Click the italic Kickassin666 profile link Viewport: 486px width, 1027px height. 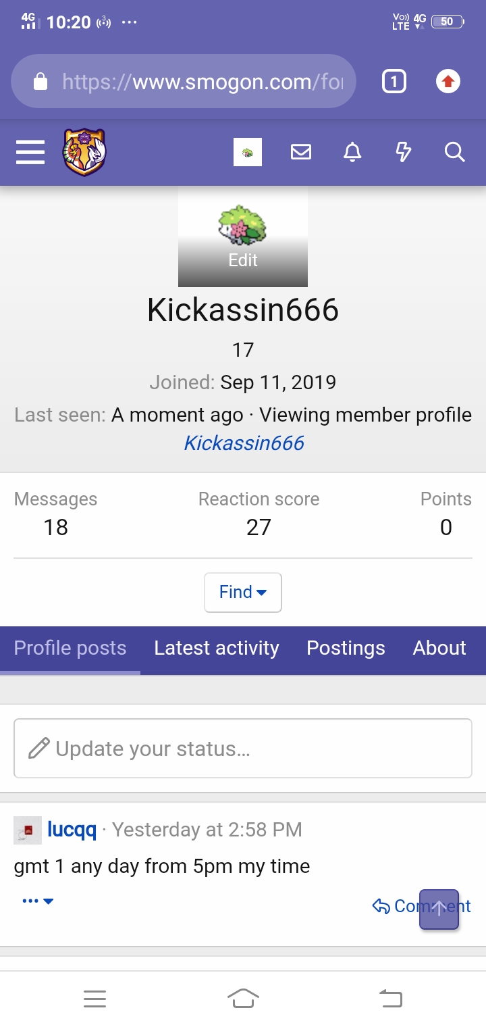click(244, 443)
